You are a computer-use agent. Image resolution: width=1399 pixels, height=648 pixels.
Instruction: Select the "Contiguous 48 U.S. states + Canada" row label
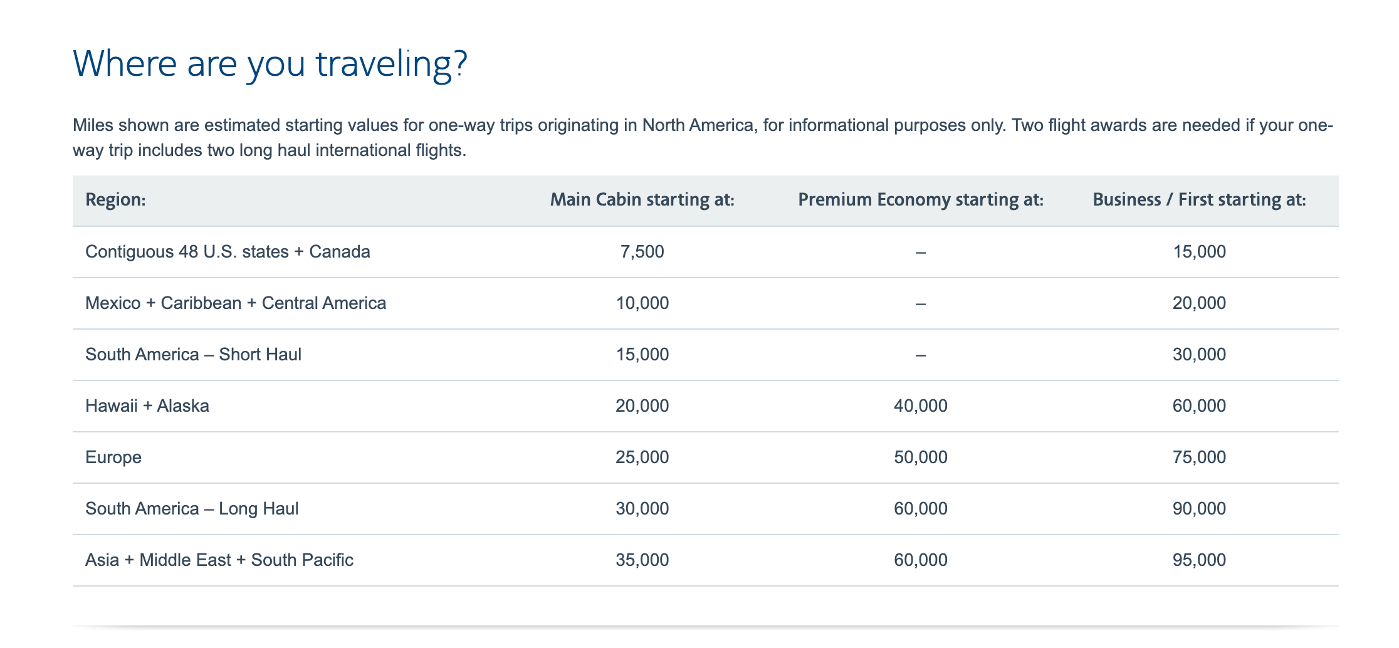(228, 252)
